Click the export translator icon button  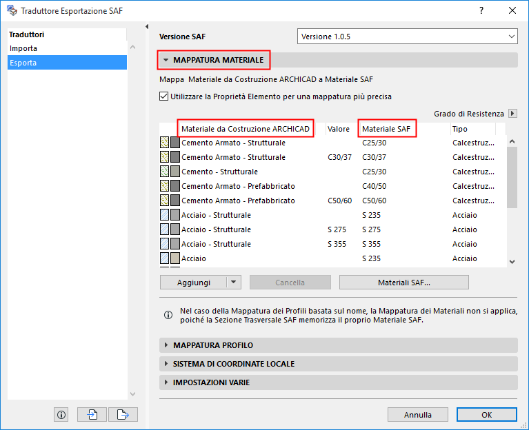123,415
